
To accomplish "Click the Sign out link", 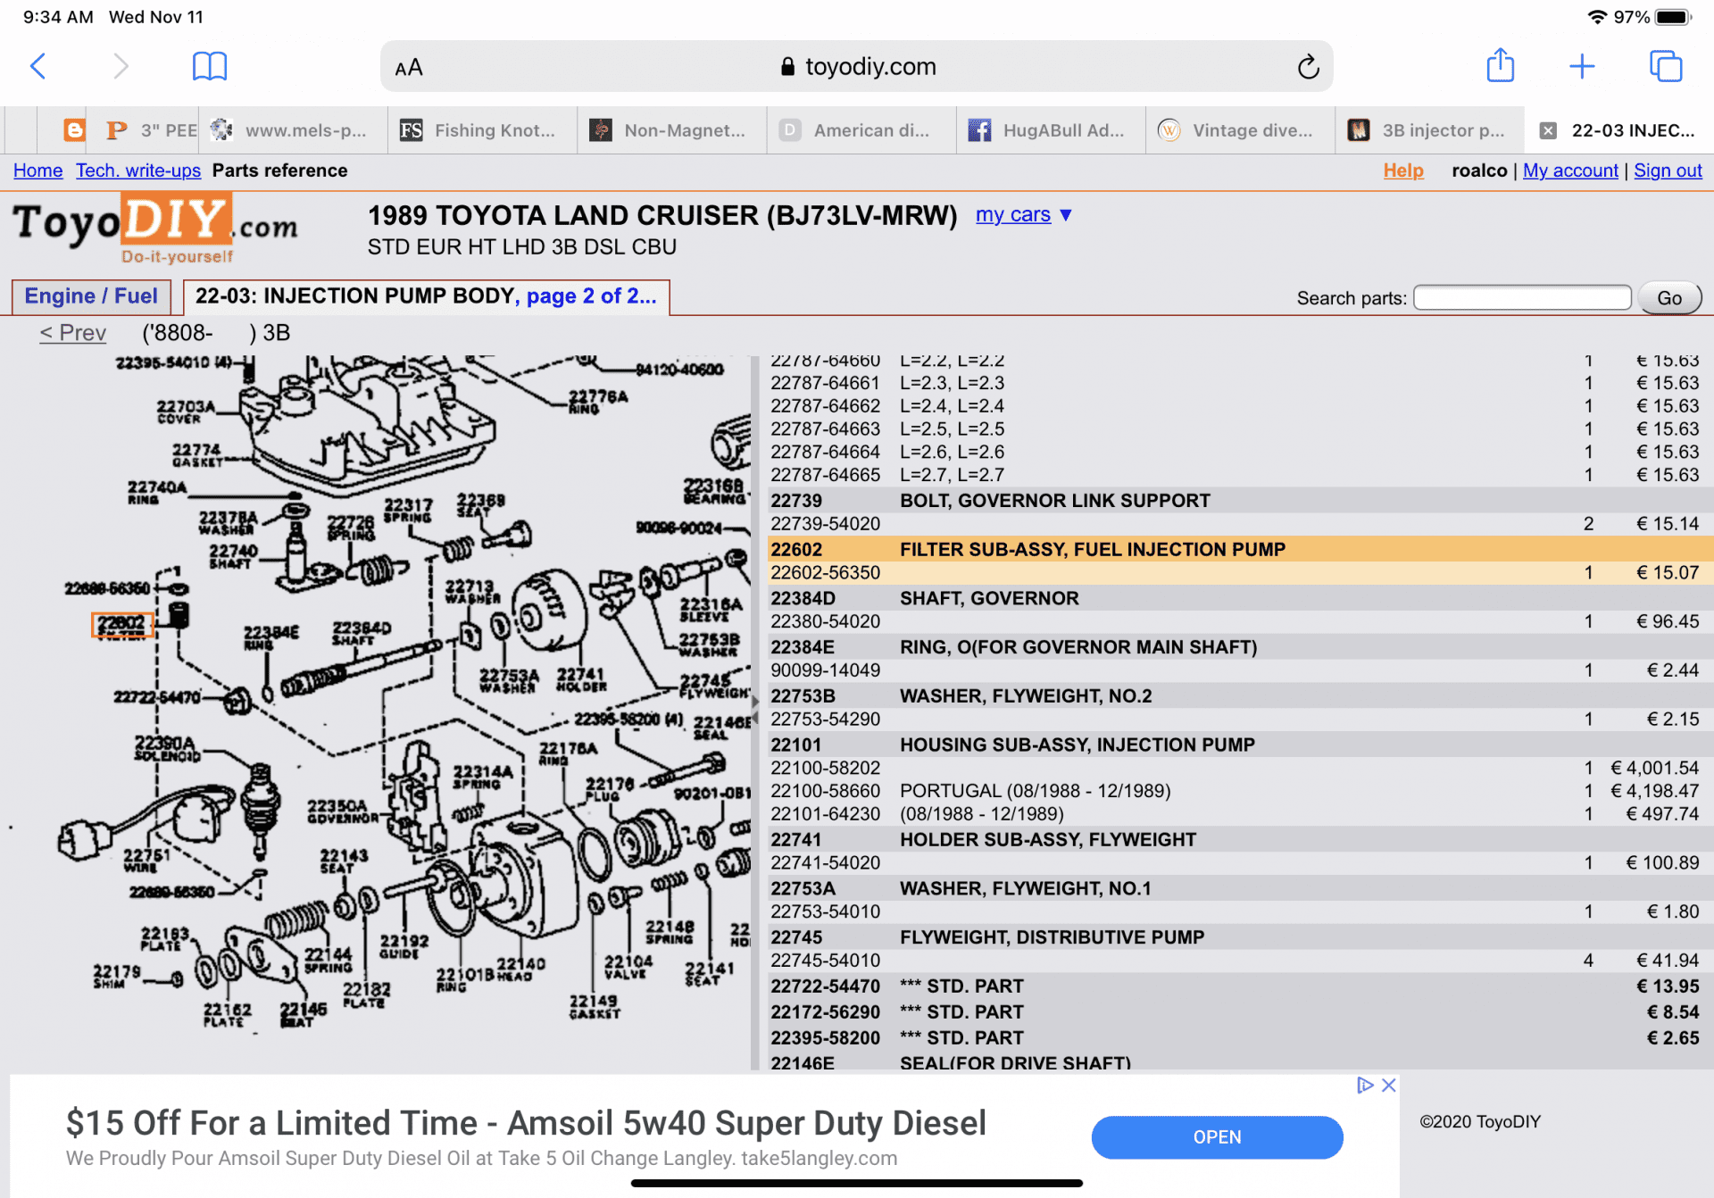I will coord(1668,171).
